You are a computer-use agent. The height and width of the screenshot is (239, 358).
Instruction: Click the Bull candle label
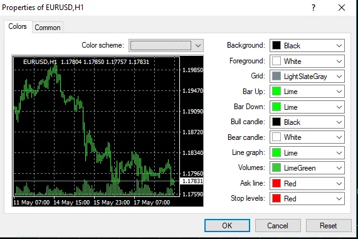248,122
